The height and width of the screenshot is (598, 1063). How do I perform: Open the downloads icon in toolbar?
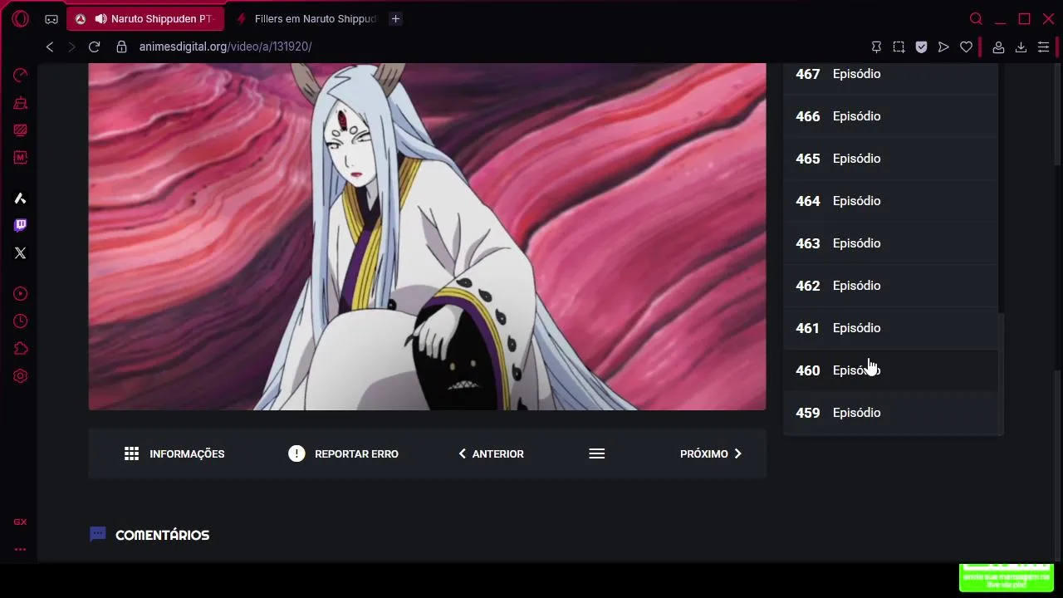tap(1021, 47)
